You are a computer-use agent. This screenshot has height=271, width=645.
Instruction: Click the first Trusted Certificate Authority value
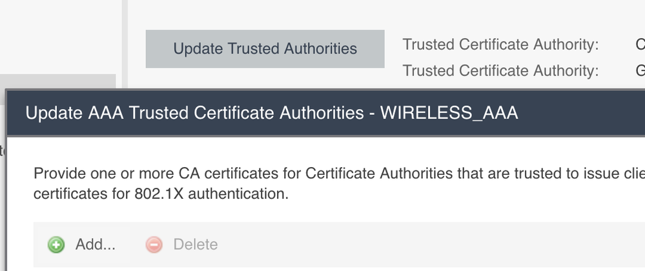640,45
